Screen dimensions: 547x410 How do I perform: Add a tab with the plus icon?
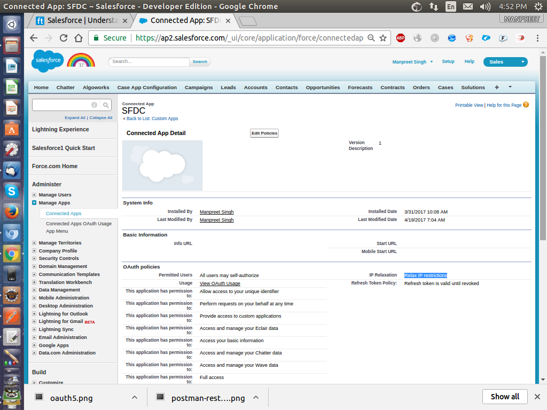coord(497,87)
